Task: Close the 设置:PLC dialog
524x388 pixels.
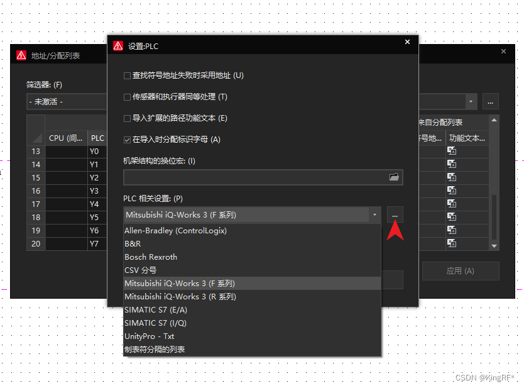Action: coord(407,42)
